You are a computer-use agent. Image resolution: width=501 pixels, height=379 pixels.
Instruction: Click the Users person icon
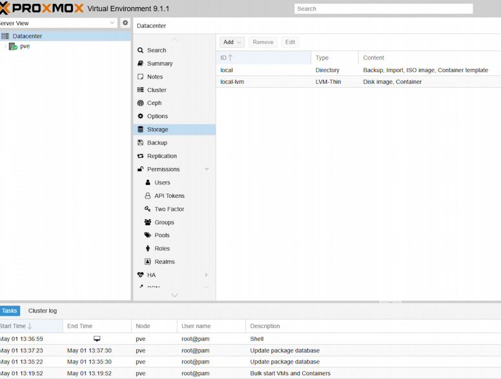(x=148, y=182)
